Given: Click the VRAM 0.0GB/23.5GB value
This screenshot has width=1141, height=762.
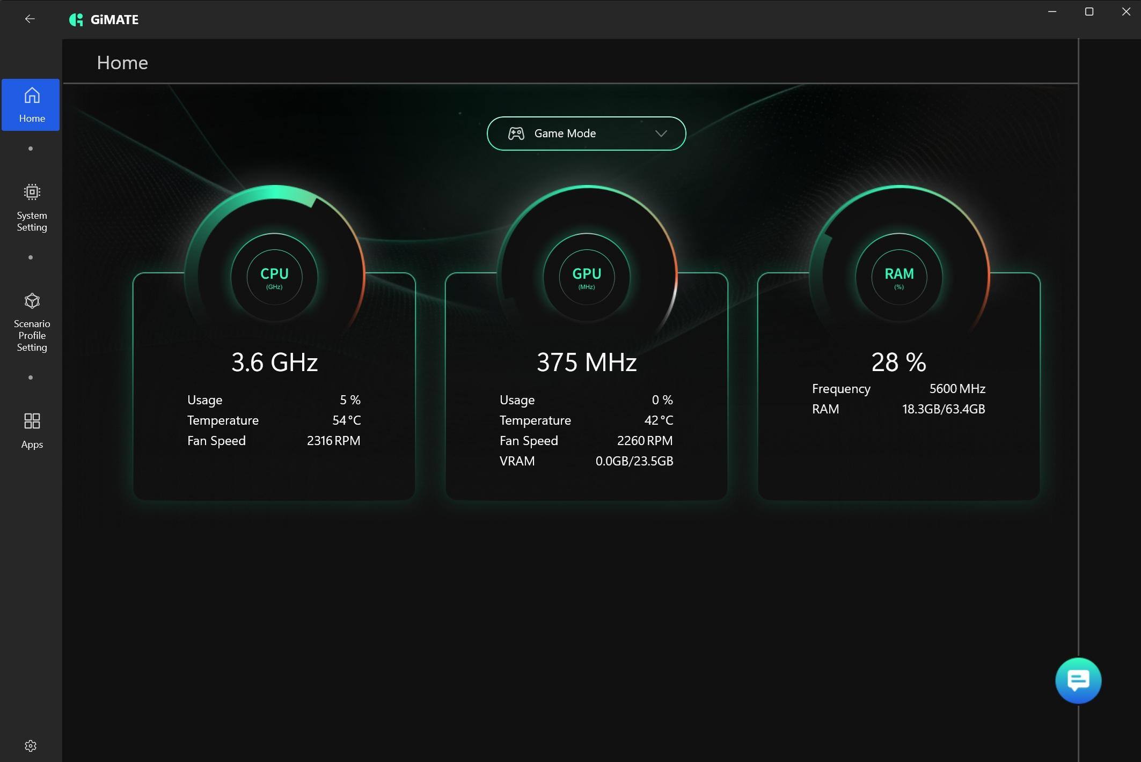Looking at the screenshot, I should click(634, 461).
